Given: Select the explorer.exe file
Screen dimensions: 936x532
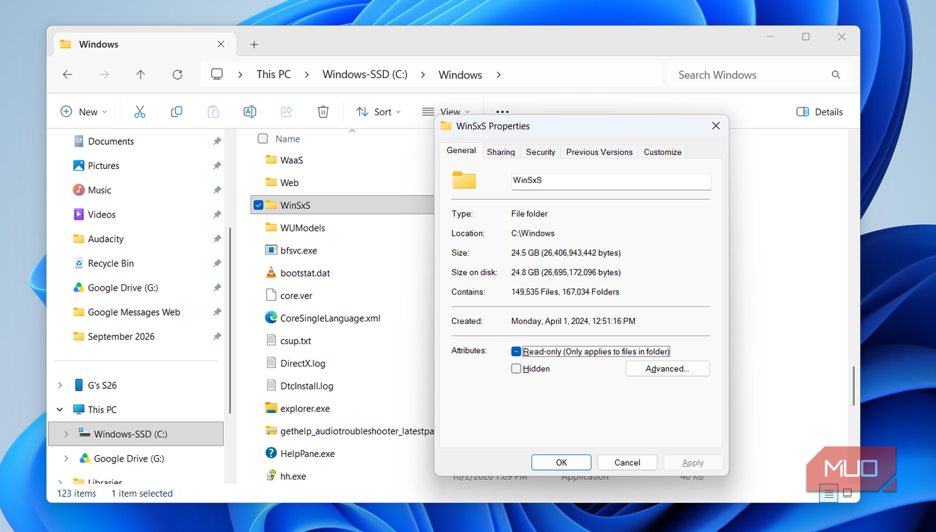Looking at the screenshot, I should 305,408.
